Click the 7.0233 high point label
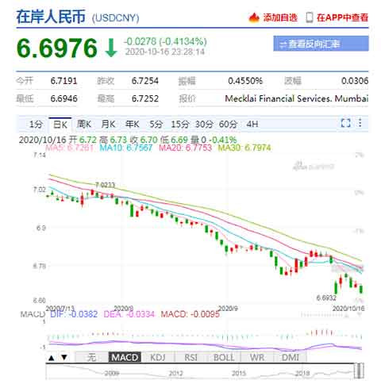Screen dimensions: 381x384 pos(105,185)
